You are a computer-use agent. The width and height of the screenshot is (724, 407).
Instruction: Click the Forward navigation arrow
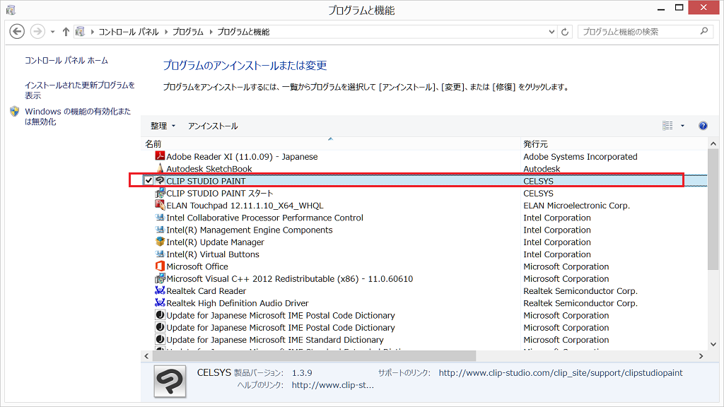37,31
